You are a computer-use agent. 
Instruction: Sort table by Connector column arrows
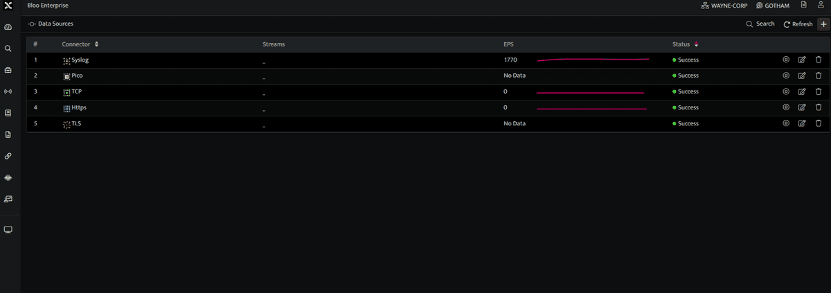click(96, 44)
